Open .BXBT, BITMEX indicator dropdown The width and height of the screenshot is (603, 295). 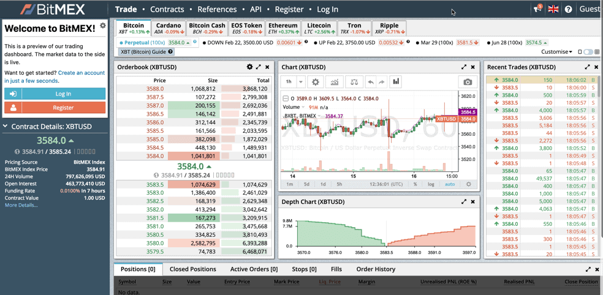point(319,116)
